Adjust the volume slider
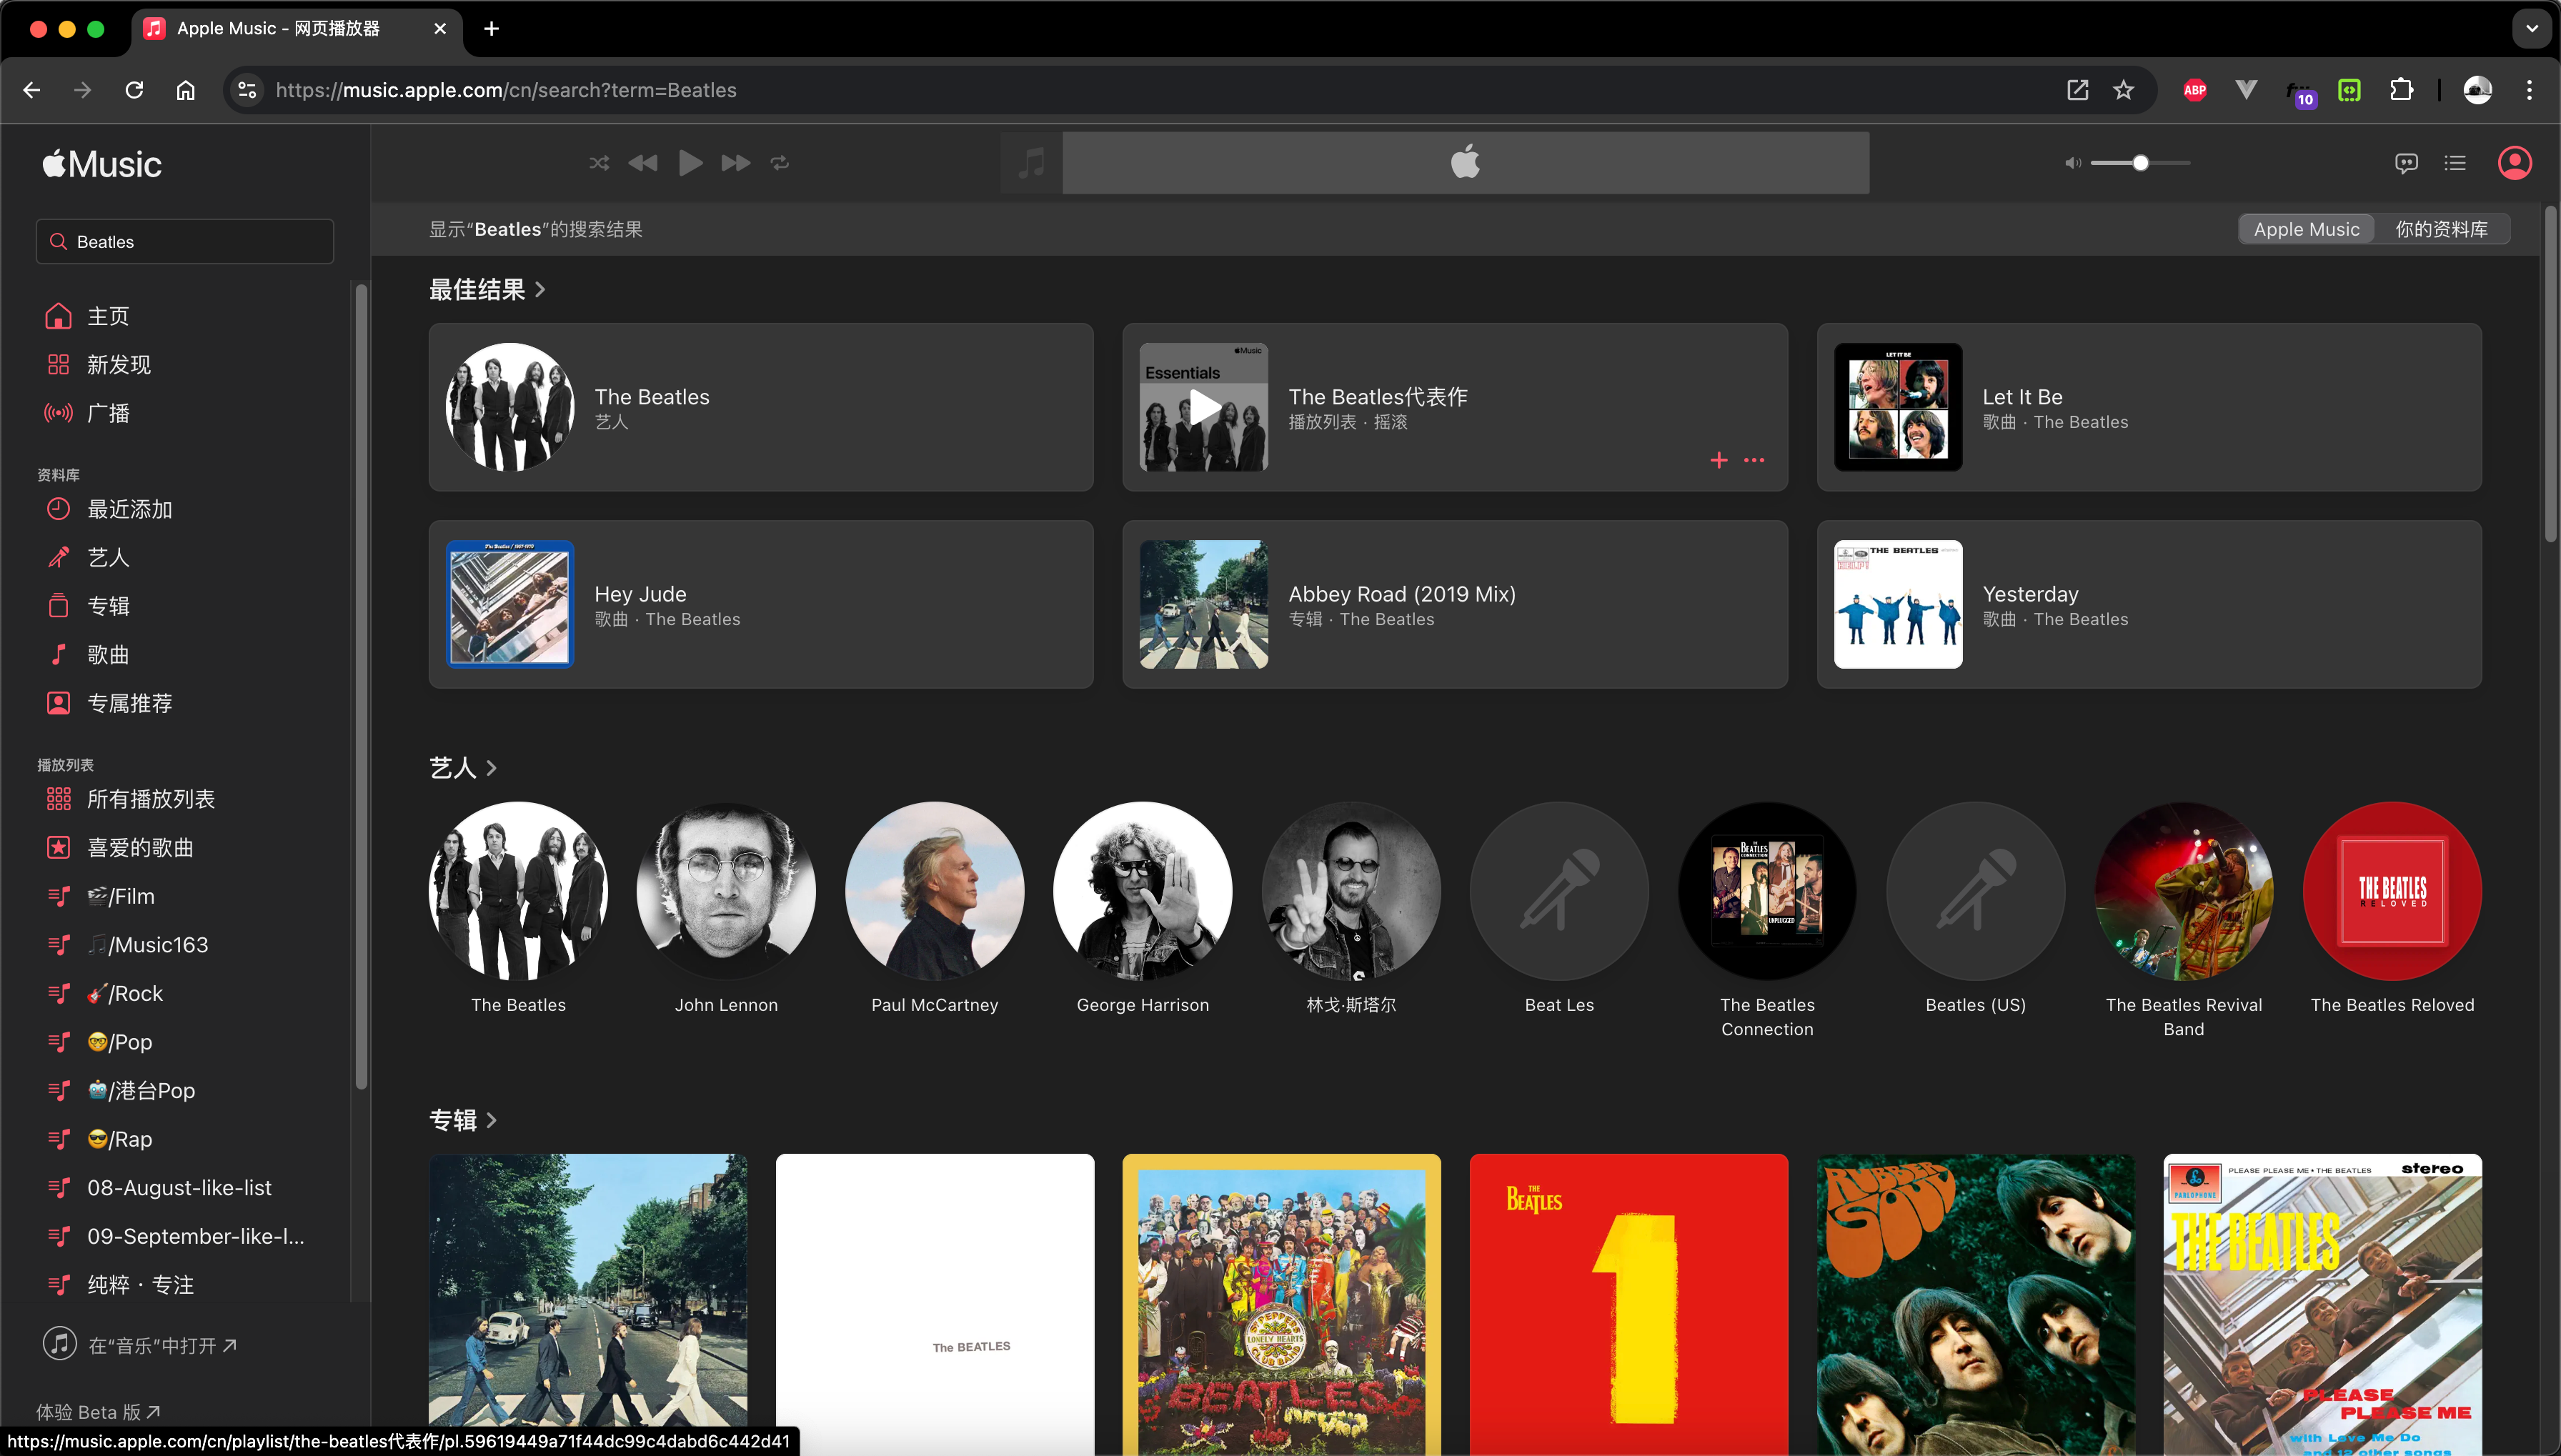Screen dimensions: 2561x1456 coord(2140,163)
